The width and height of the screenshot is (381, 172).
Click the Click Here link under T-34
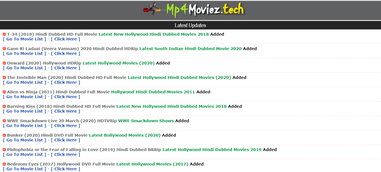click(65, 39)
